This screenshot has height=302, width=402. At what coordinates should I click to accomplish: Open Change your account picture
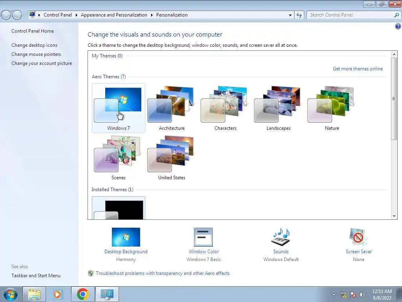click(42, 63)
